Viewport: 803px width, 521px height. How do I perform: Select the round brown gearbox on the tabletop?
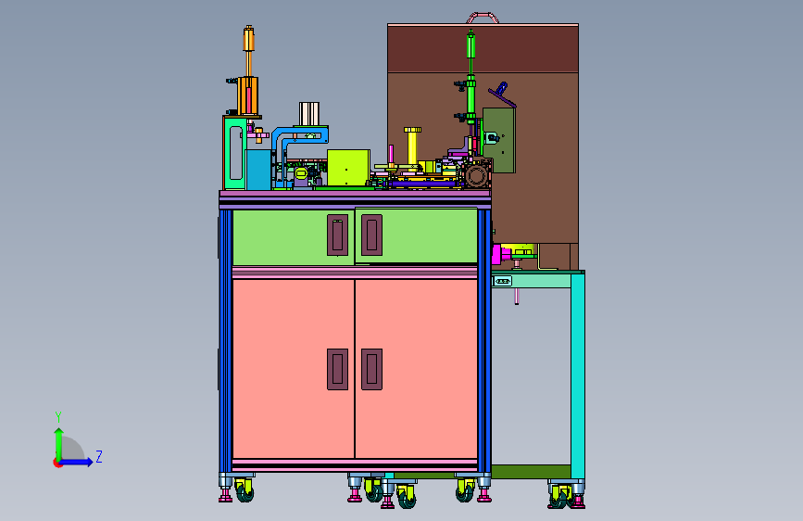[x=477, y=176]
